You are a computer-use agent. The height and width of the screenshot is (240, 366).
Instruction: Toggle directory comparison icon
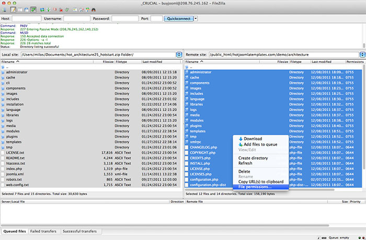click(81, 10)
